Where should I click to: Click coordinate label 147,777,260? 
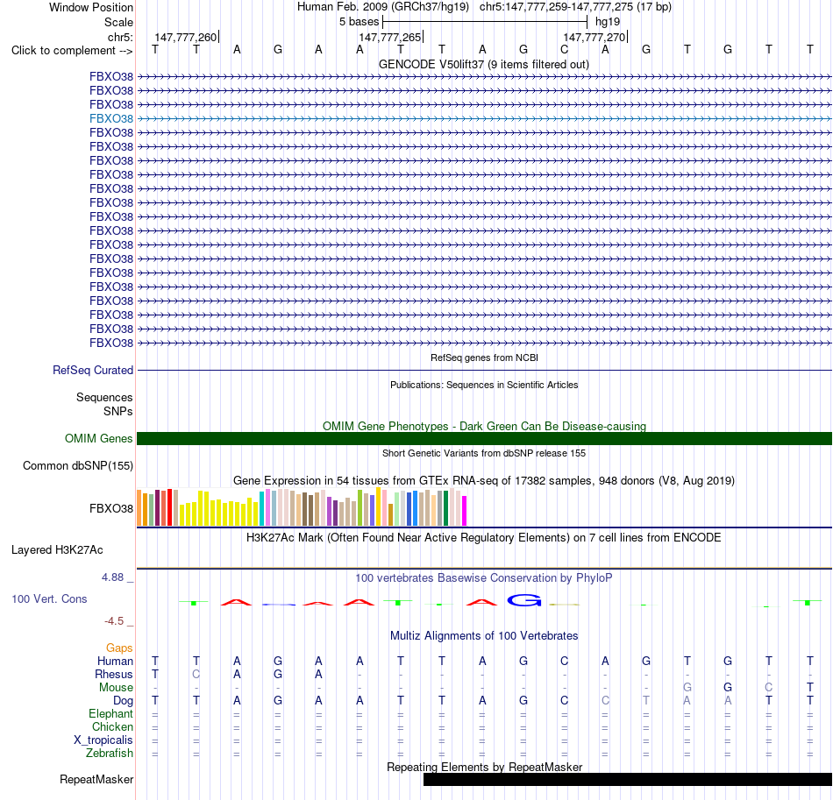[x=185, y=37]
